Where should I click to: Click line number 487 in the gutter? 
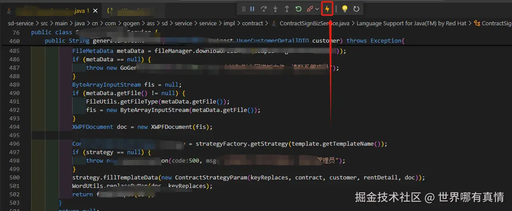pyautogui.click(x=15, y=68)
